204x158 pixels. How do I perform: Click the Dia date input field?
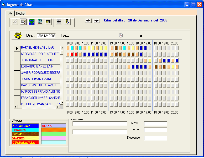click(x=46, y=36)
